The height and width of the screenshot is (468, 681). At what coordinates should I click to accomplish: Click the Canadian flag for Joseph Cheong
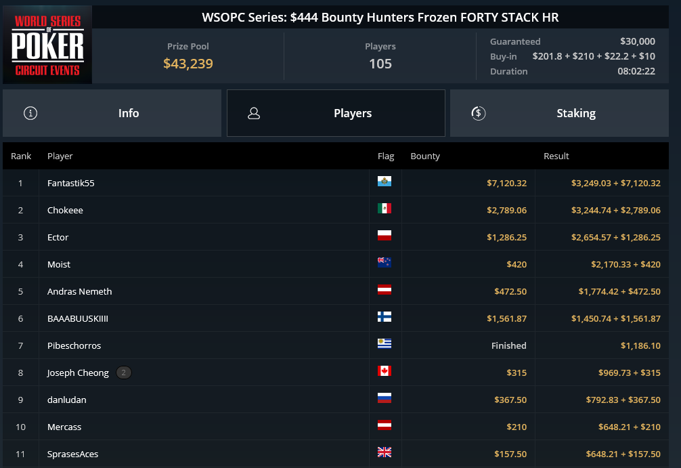coord(385,370)
